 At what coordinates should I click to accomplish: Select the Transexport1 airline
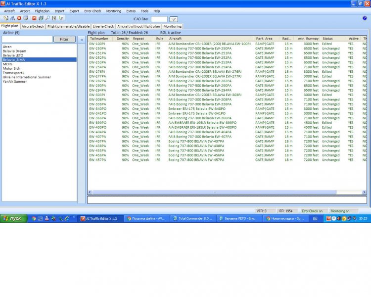[x=13, y=73]
